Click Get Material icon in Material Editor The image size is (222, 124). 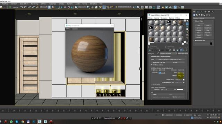click(x=150, y=50)
